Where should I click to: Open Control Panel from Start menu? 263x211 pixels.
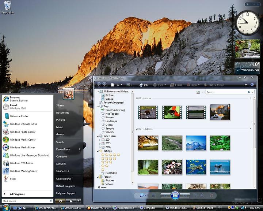tap(68, 179)
